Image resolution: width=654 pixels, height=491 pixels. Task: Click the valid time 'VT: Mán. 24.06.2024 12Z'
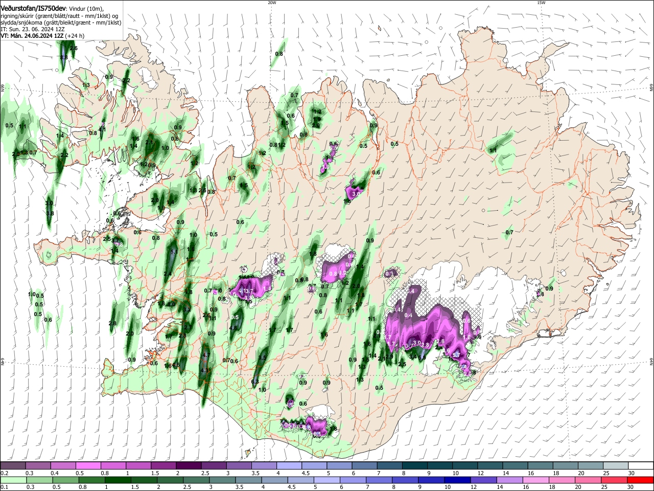pyautogui.click(x=32, y=36)
